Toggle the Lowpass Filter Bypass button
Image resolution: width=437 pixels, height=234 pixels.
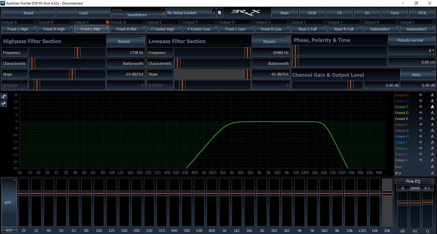pos(271,41)
